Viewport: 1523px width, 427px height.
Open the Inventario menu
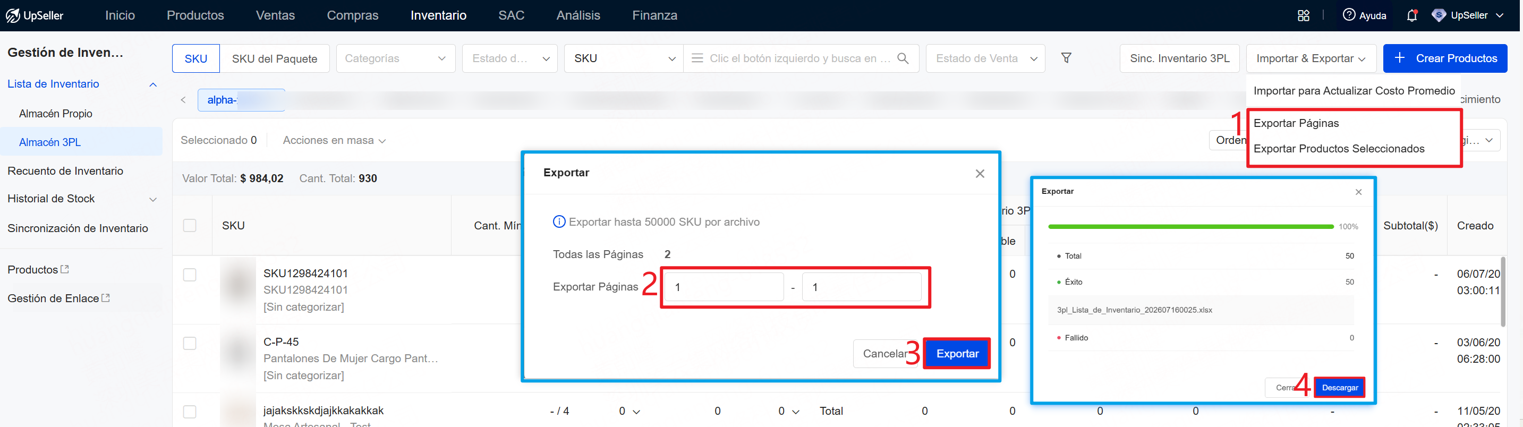(x=438, y=15)
